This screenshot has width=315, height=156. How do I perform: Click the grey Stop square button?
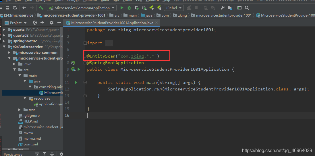[196, 8]
